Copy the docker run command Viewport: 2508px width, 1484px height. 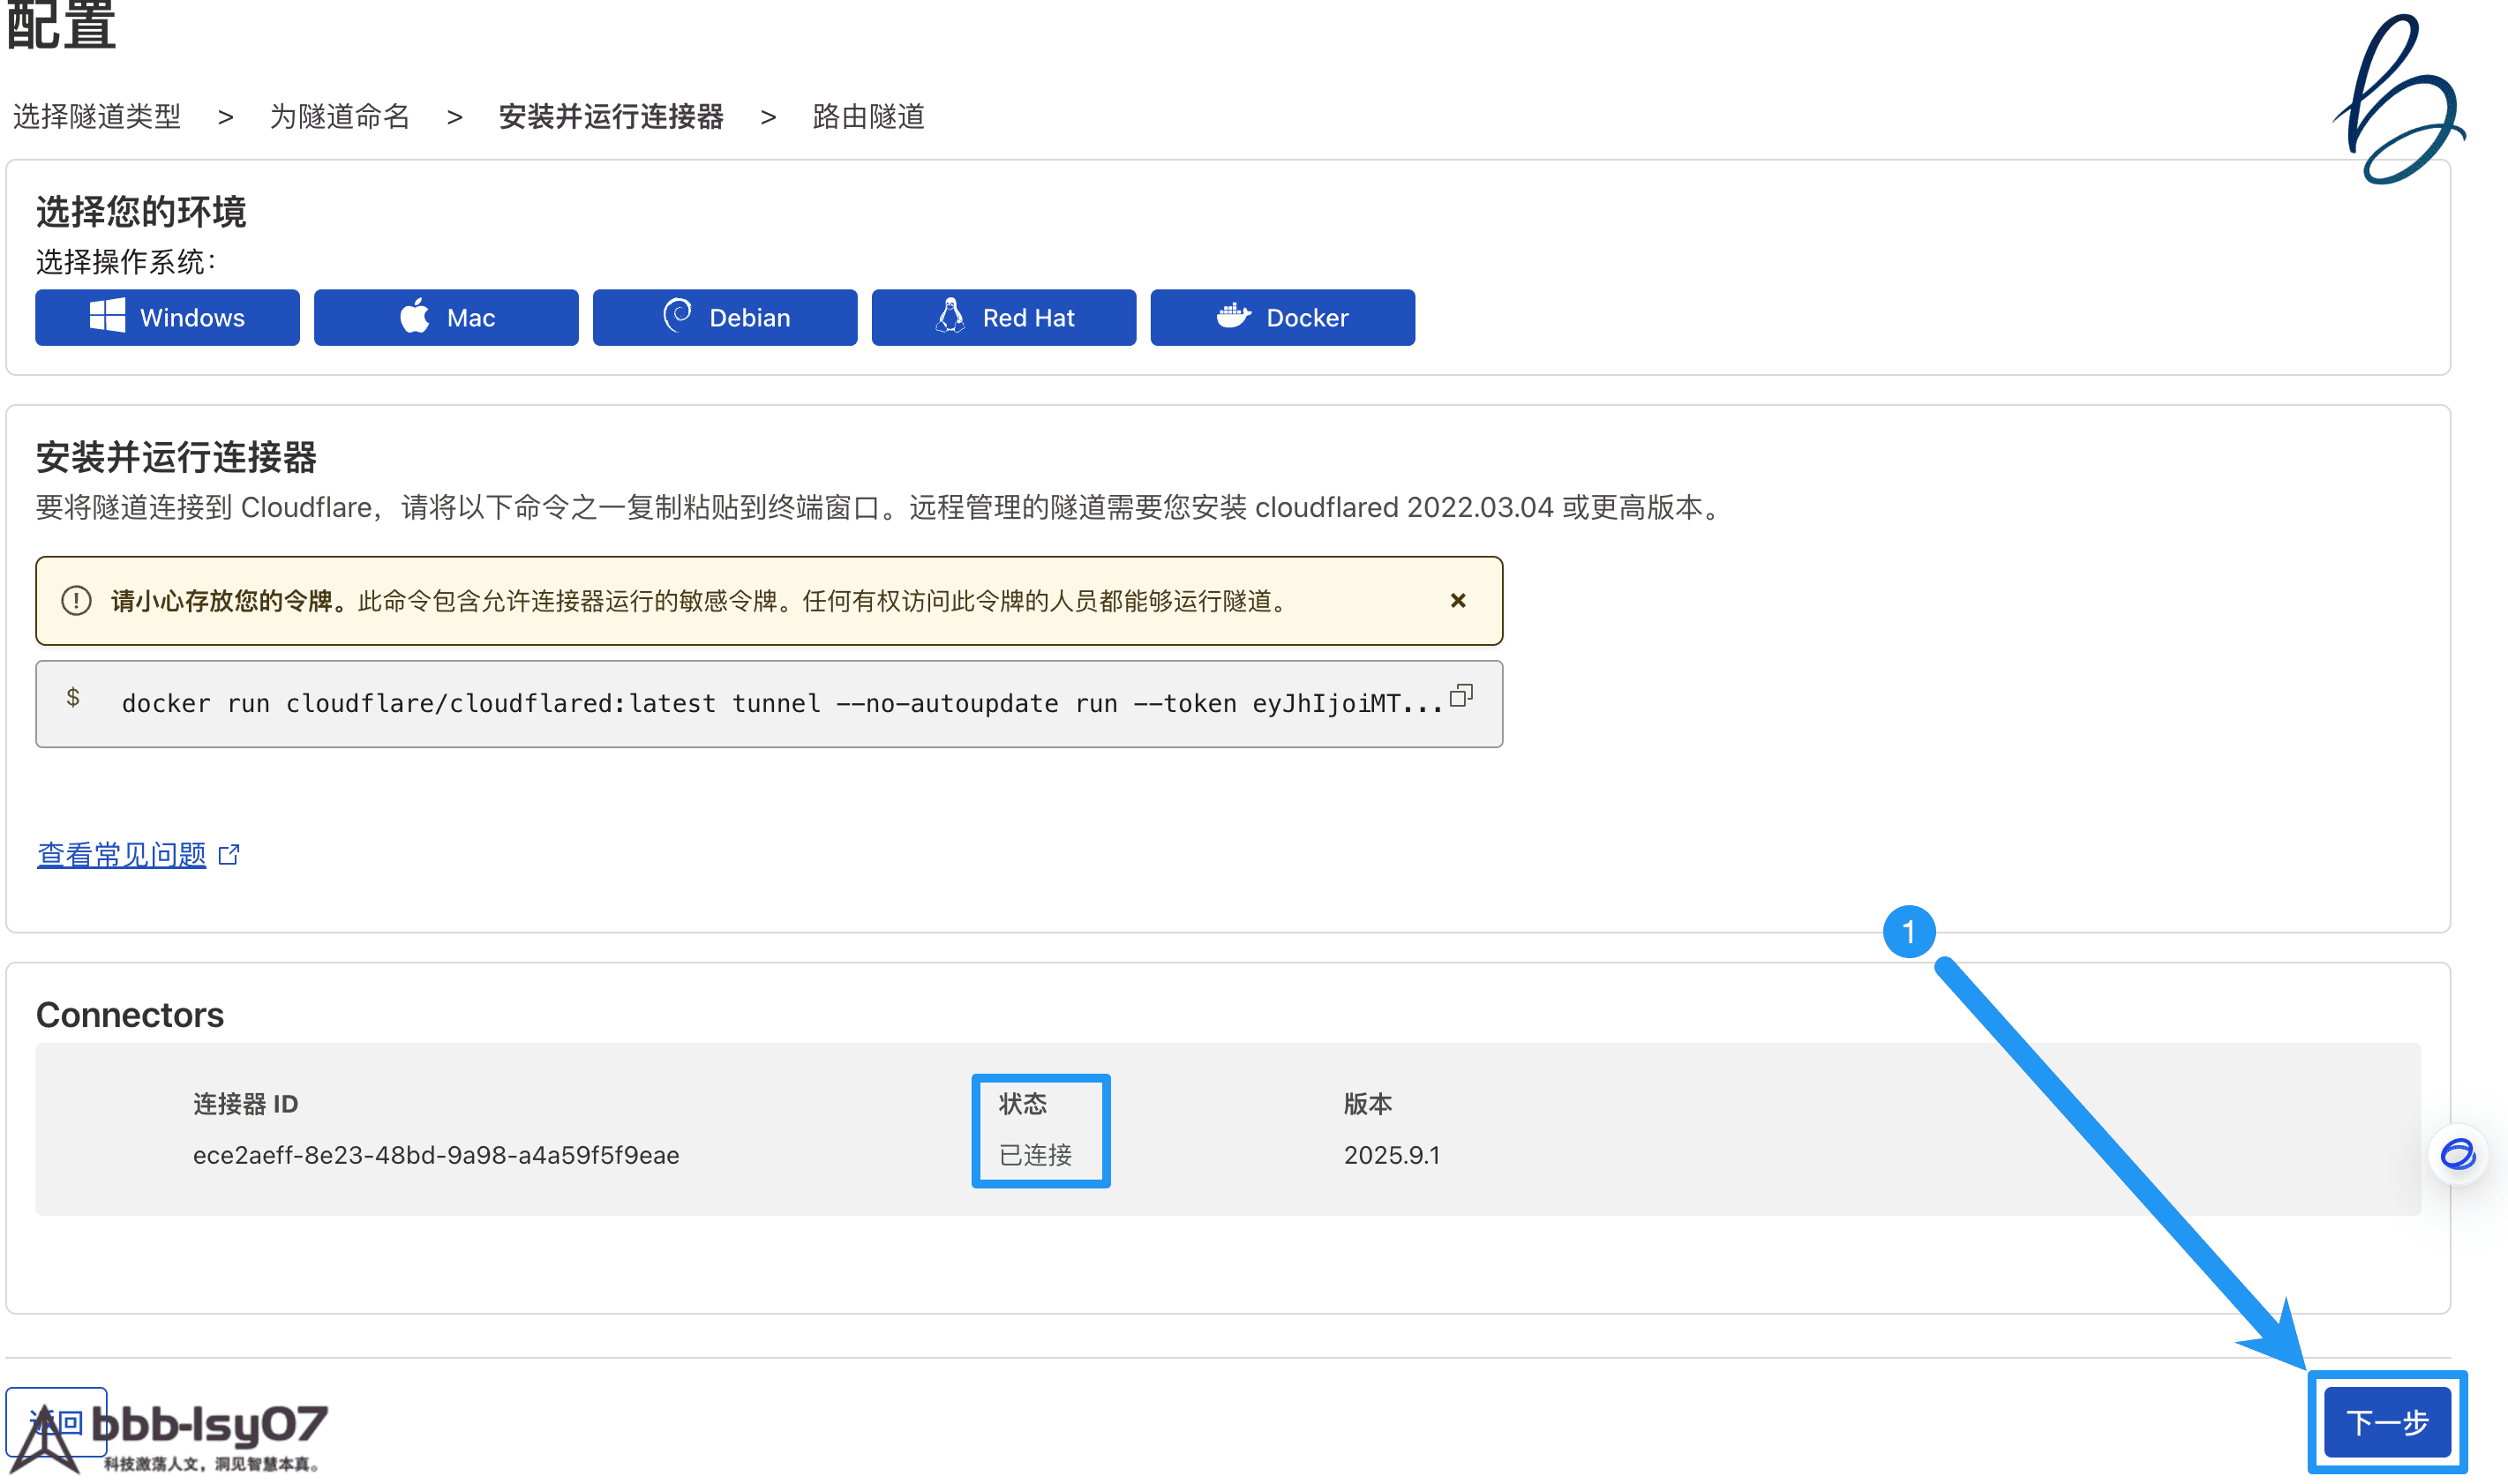point(1461,696)
